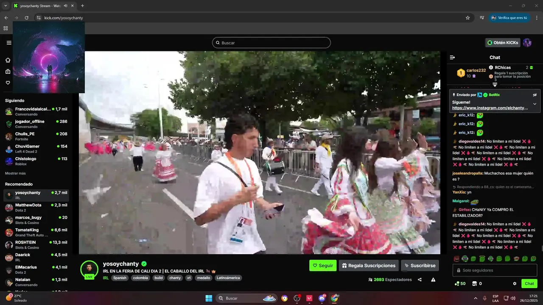The image size is (543, 305).
Task: Send message with green Chat button
Action: pyautogui.click(x=529, y=284)
